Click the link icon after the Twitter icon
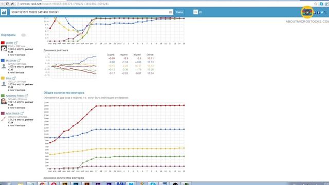329x185 pixels. click(x=326, y=12)
